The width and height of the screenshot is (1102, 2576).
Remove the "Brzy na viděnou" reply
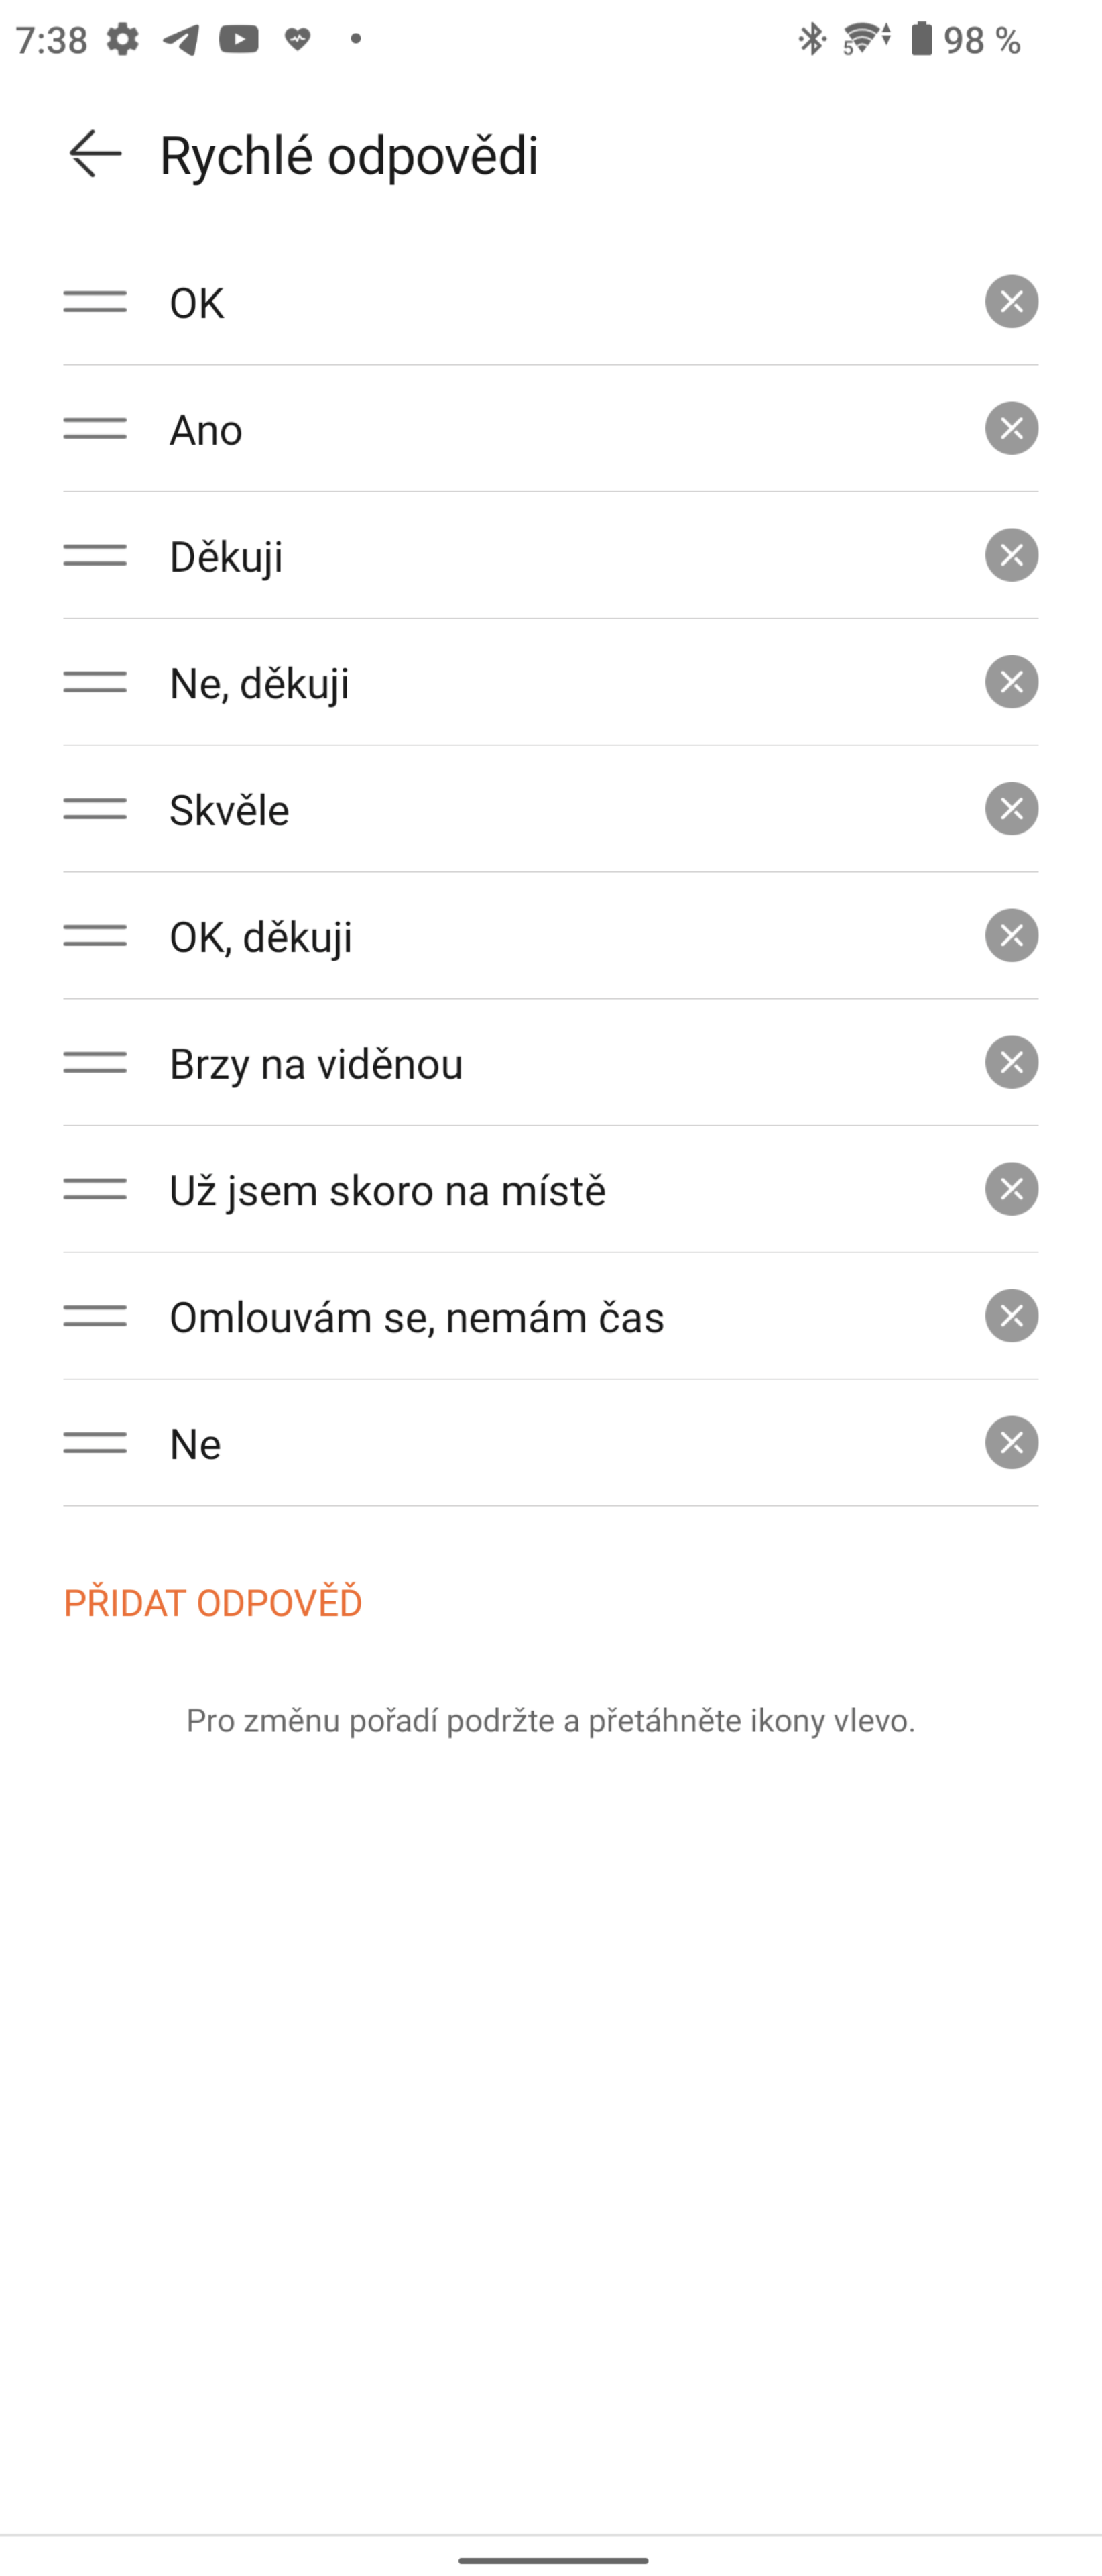pos(1011,1063)
